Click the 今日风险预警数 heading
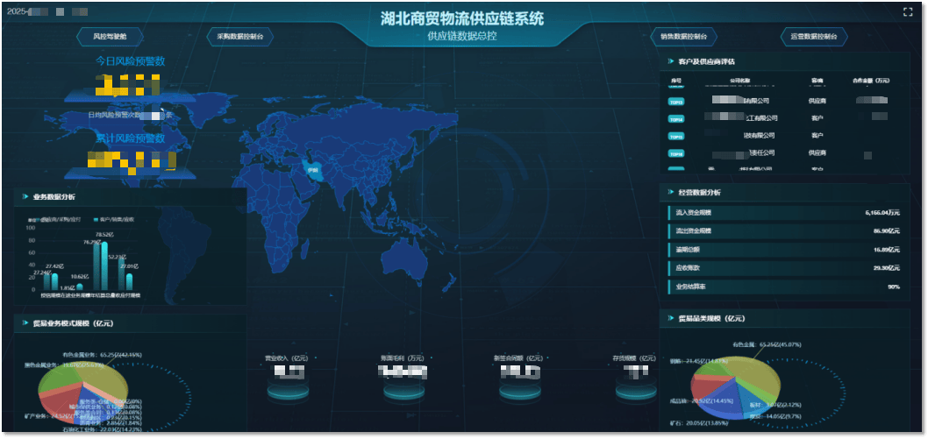This screenshot has width=928, height=439. [130, 60]
